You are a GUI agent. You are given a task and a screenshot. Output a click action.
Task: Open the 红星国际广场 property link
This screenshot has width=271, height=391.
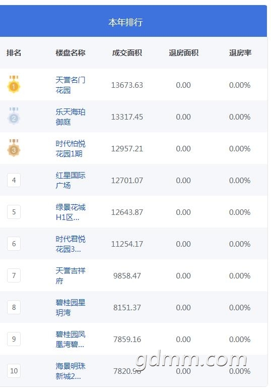(x=71, y=180)
